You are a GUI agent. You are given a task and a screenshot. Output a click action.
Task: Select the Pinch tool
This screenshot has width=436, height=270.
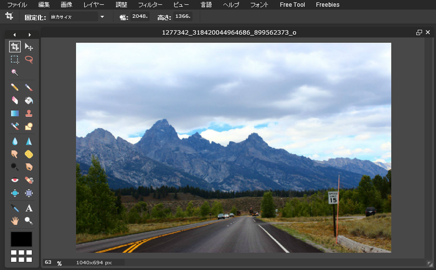point(29,193)
